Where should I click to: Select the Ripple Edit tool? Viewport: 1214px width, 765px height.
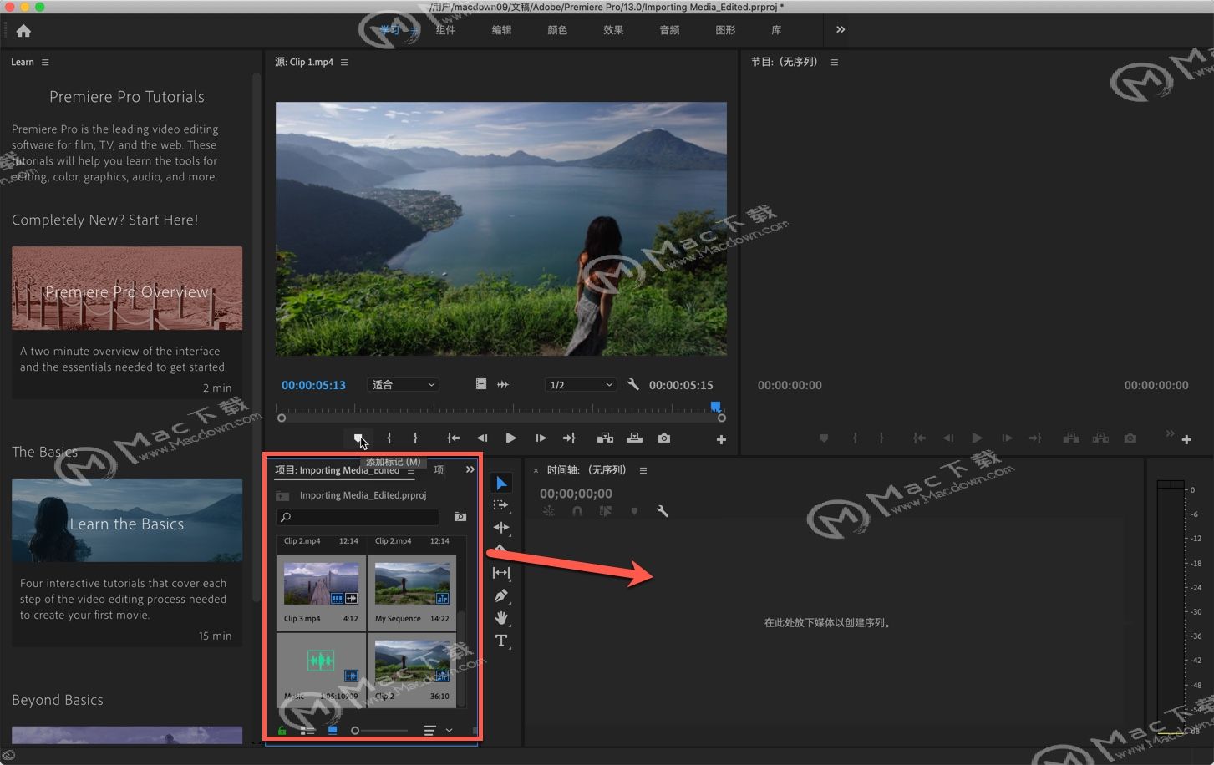(x=501, y=528)
